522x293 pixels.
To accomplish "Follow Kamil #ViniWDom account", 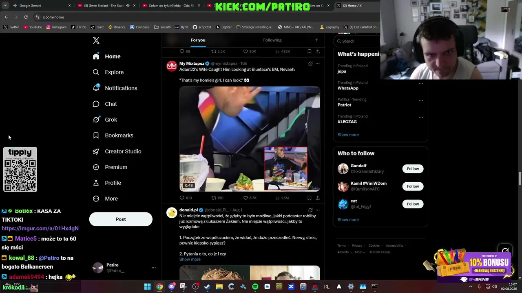I will (x=413, y=186).
